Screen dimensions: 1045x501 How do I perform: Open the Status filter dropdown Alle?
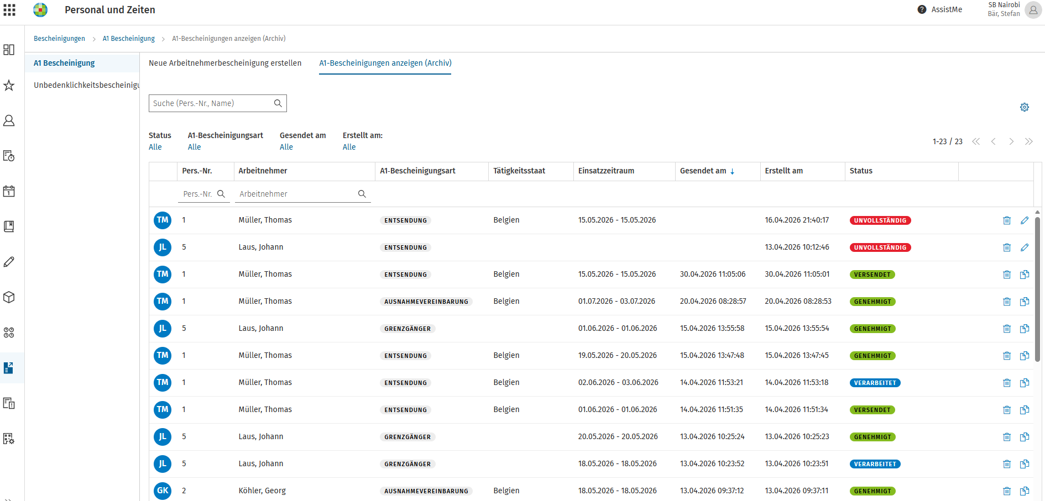(155, 147)
